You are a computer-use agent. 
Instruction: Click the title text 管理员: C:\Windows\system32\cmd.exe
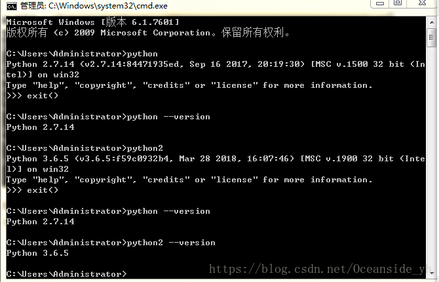click(x=94, y=6)
